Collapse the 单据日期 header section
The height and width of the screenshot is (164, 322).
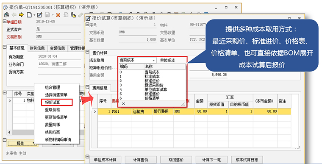pos(4,21)
